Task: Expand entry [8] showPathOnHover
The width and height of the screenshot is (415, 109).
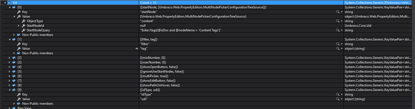Action: tap(10, 85)
